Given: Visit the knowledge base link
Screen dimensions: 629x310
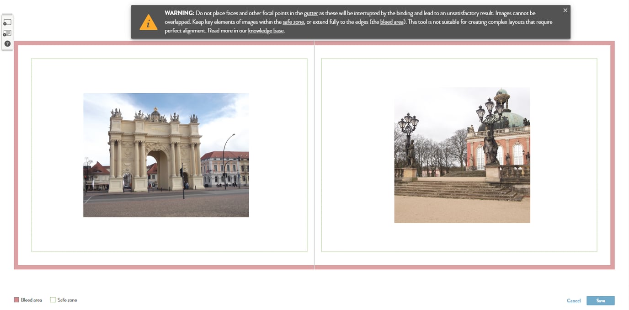Looking at the screenshot, I should point(266,31).
